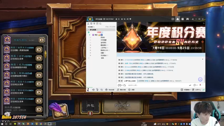Click the online user count in the title bar
The height and width of the screenshot is (126, 224).
pyautogui.click(x=118, y=19)
